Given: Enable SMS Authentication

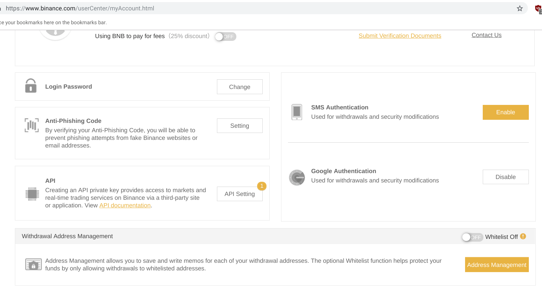Looking at the screenshot, I should click(506, 112).
